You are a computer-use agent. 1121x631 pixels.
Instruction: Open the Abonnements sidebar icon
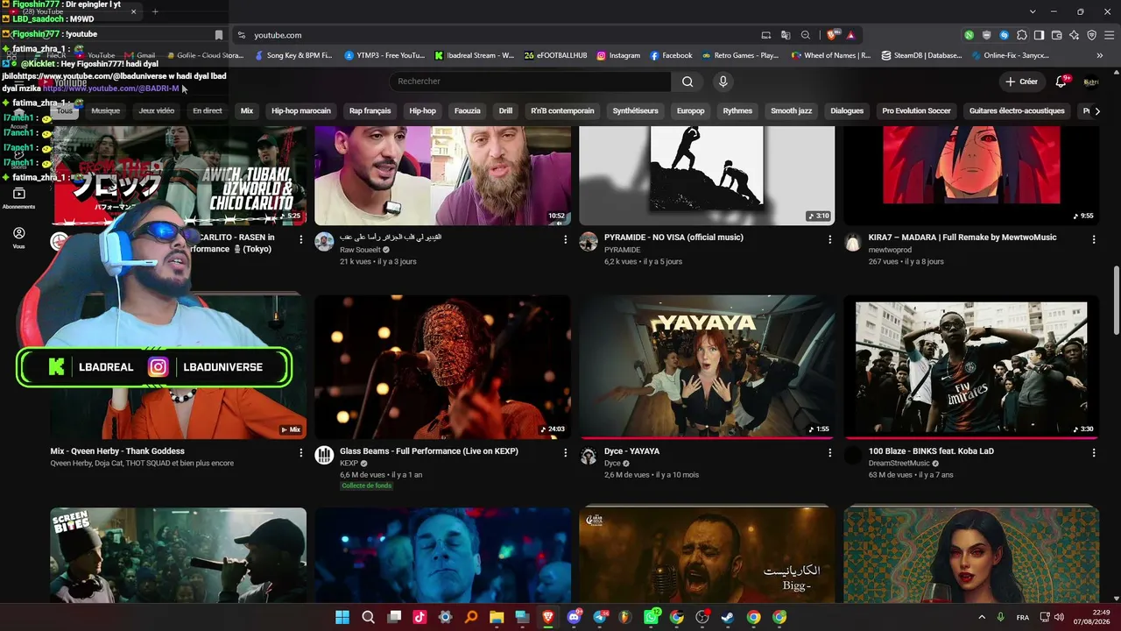tap(18, 198)
